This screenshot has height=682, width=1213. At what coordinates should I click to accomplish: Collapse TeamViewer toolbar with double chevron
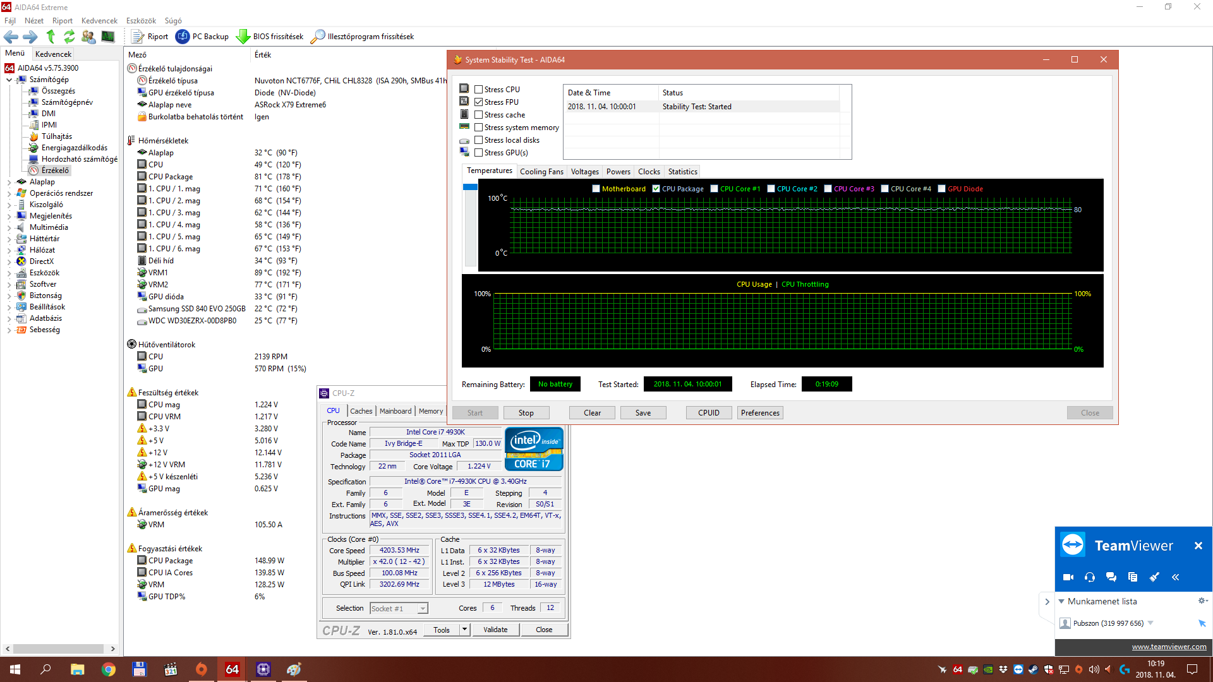click(1176, 577)
